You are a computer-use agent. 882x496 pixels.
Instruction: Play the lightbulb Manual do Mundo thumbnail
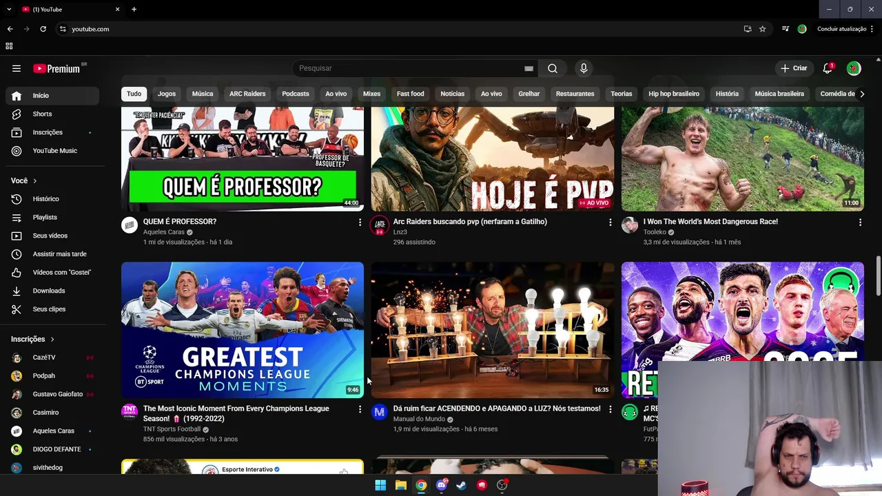tap(493, 330)
